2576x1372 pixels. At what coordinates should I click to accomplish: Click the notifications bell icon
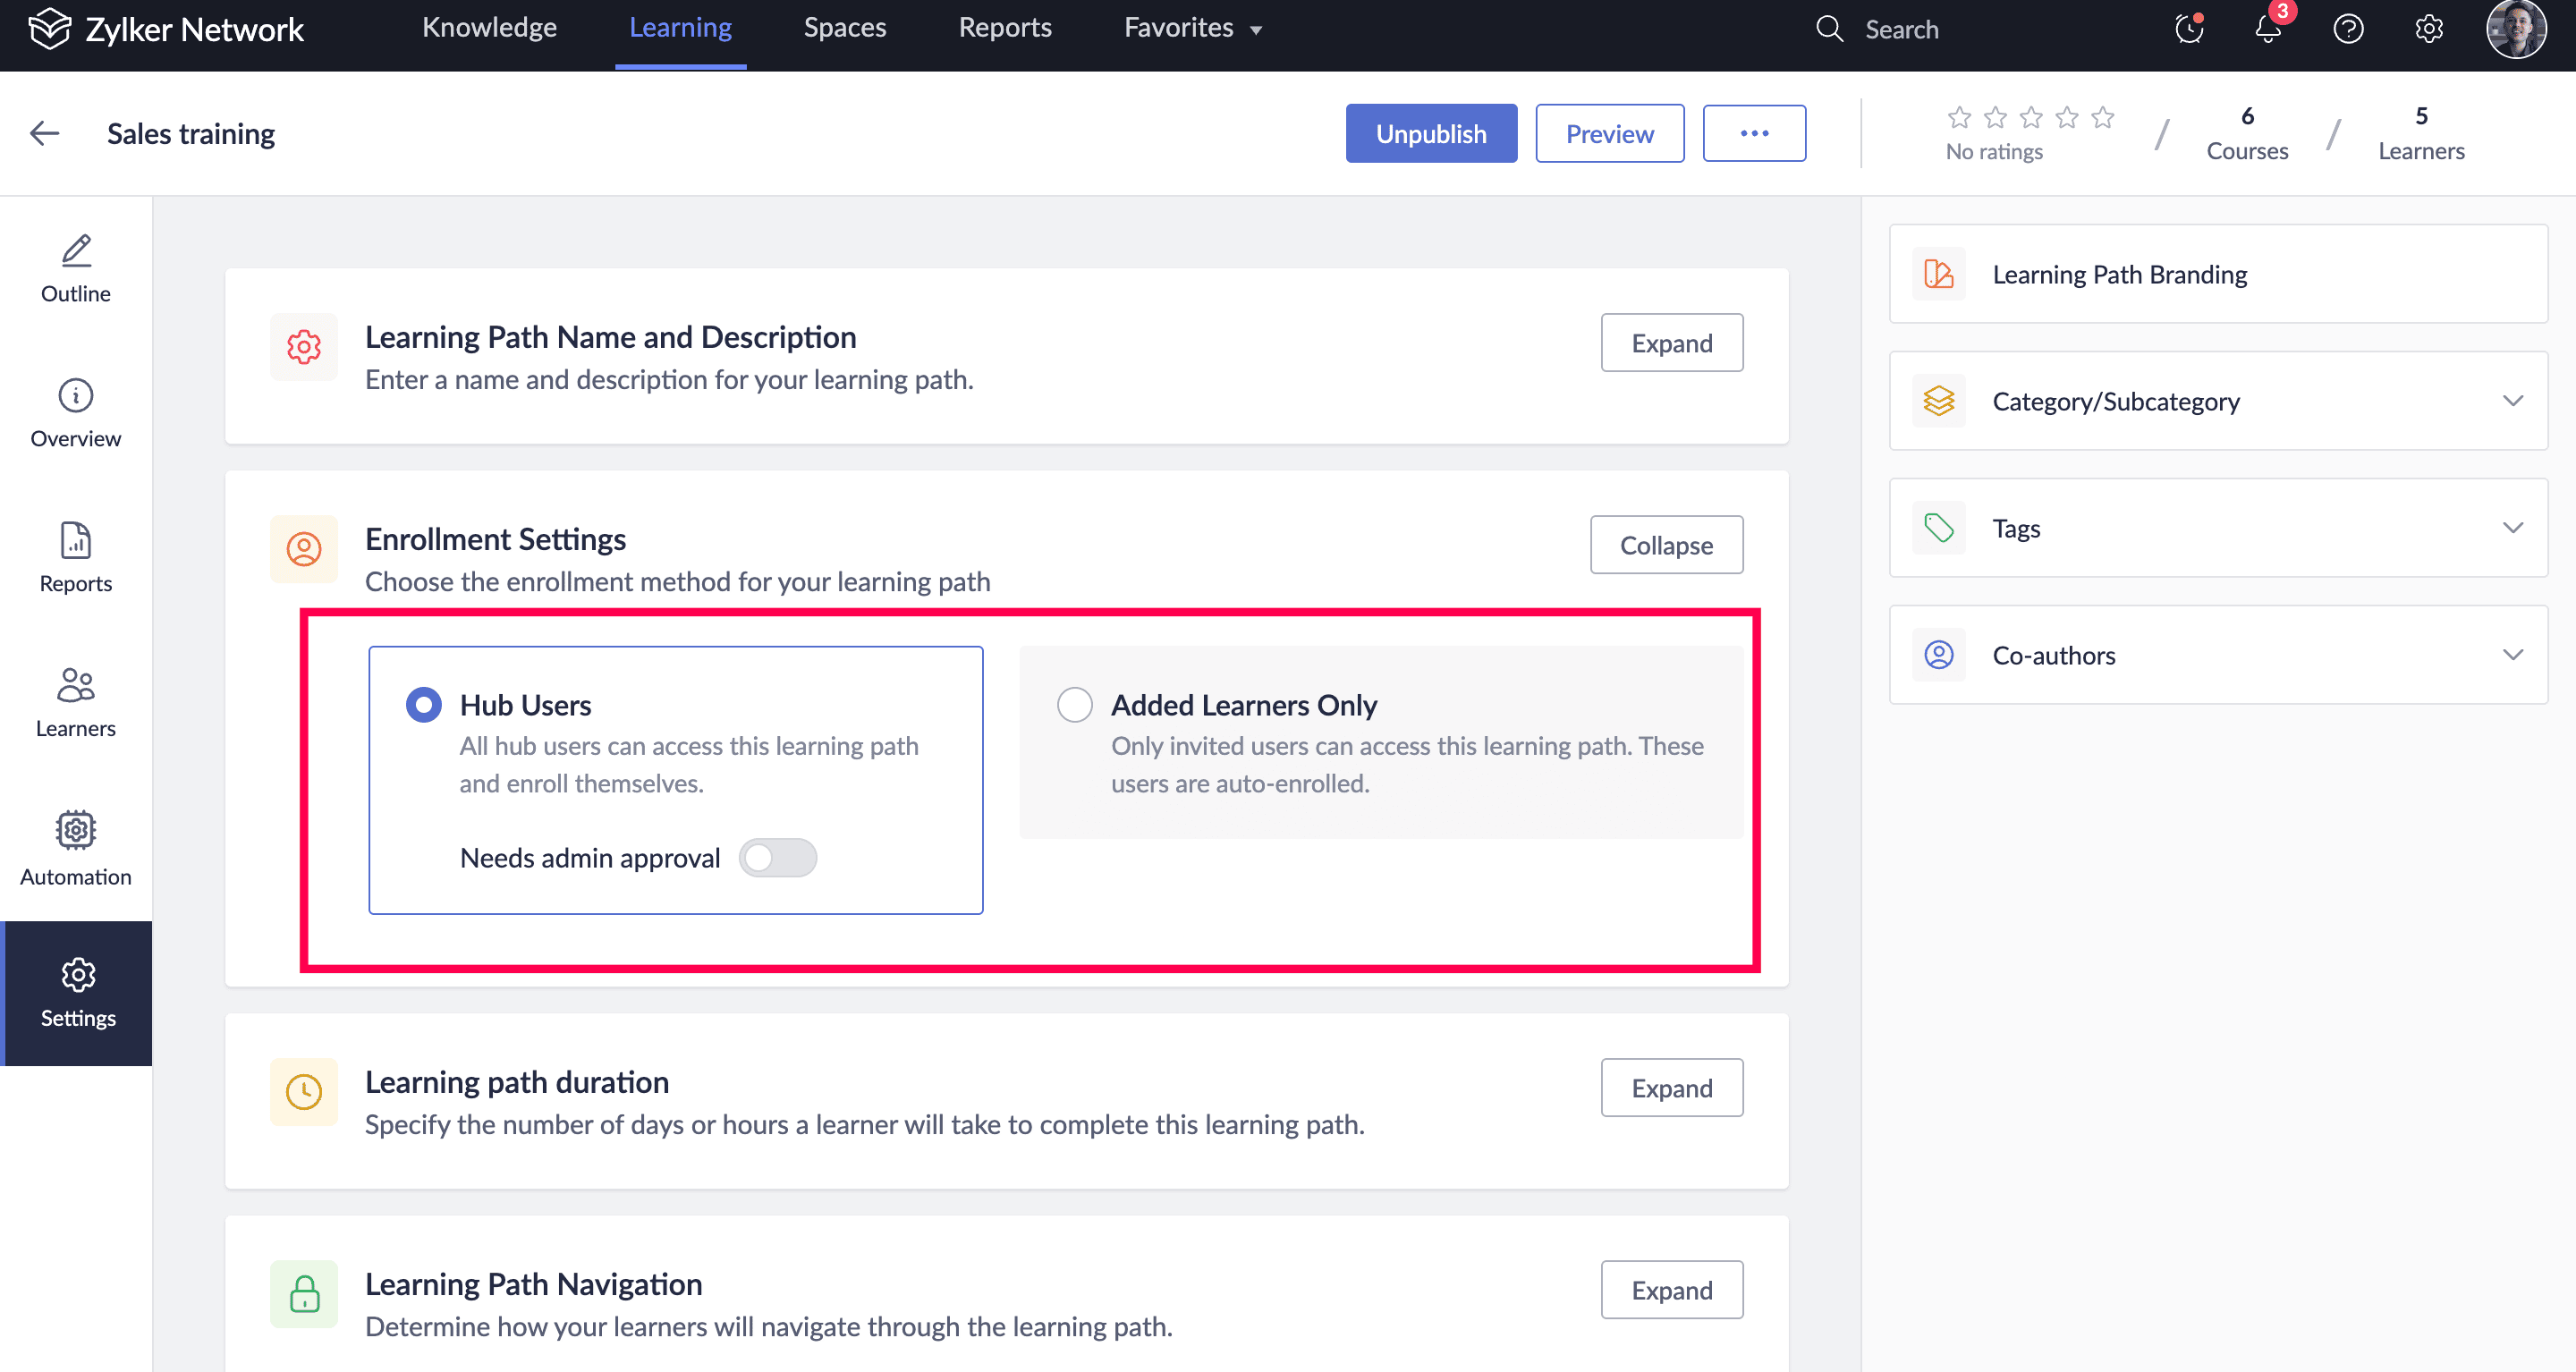[2268, 29]
